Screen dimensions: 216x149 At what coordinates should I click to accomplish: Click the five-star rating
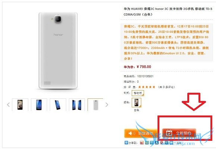coord(147,87)
